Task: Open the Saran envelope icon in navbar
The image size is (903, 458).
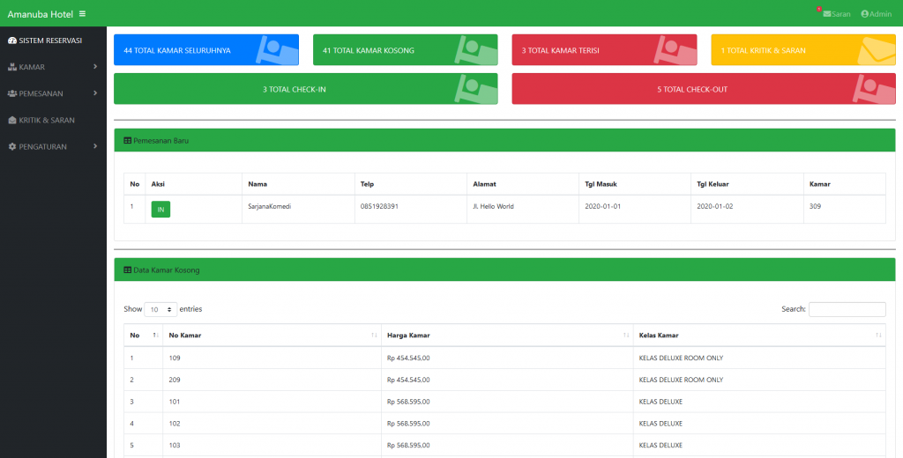Action: 827,14
